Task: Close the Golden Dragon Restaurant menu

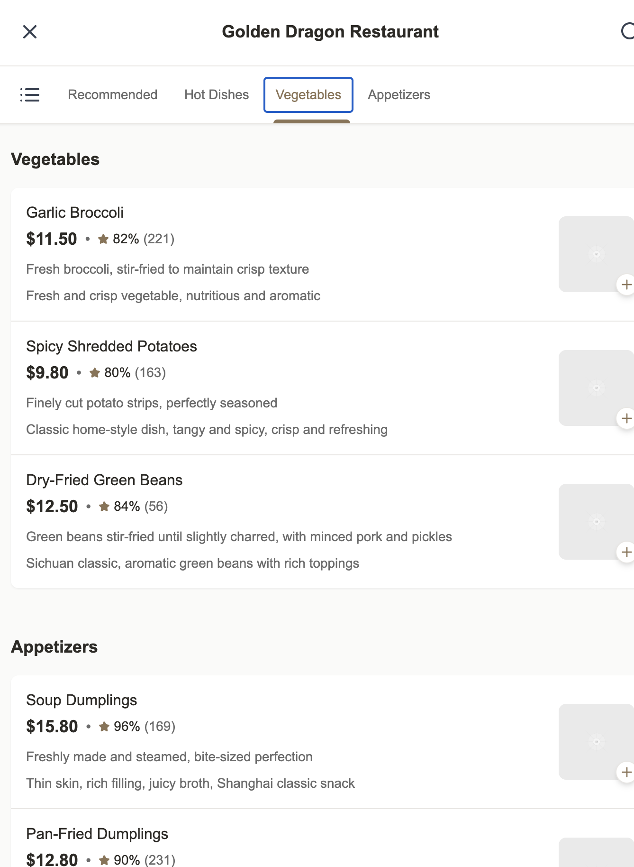Action: [x=30, y=32]
